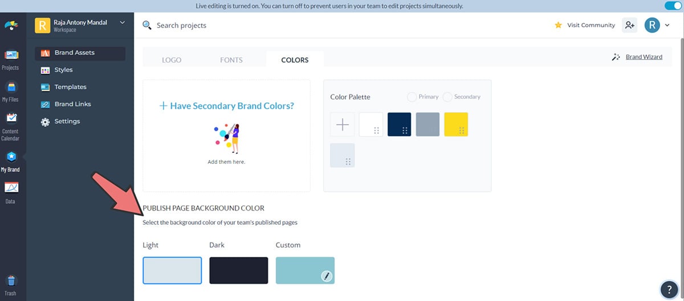Add a new color with plus tile
Viewport: 684px width, 301px height.
click(x=343, y=125)
